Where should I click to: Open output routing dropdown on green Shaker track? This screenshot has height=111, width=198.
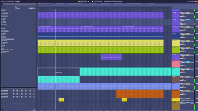pyautogui.click(x=183, y=51)
